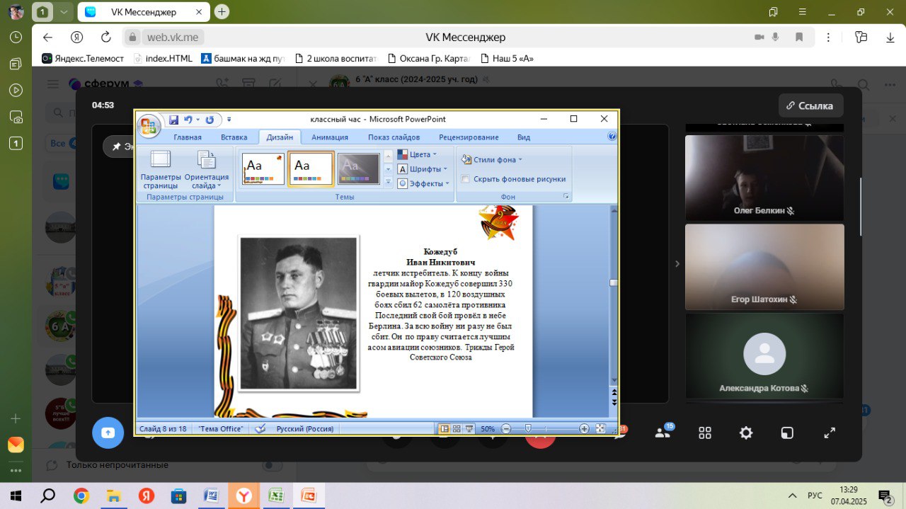The height and width of the screenshot is (509, 906).
Task: Open the Quick Access Toolbar customize arrow
Action: (x=229, y=120)
